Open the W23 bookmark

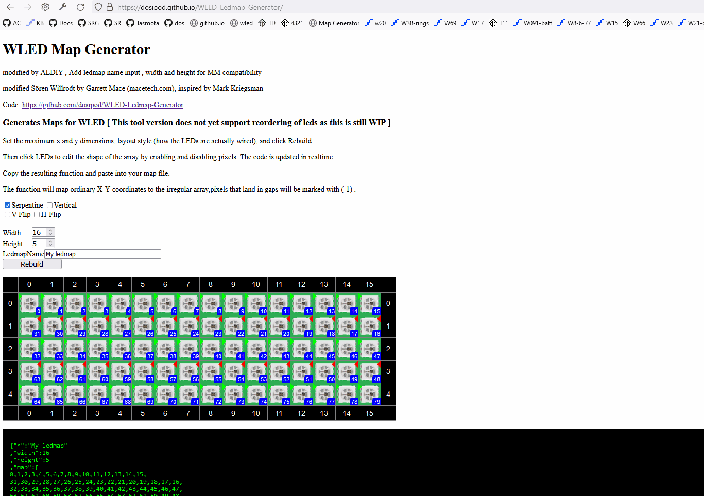pos(662,23)
